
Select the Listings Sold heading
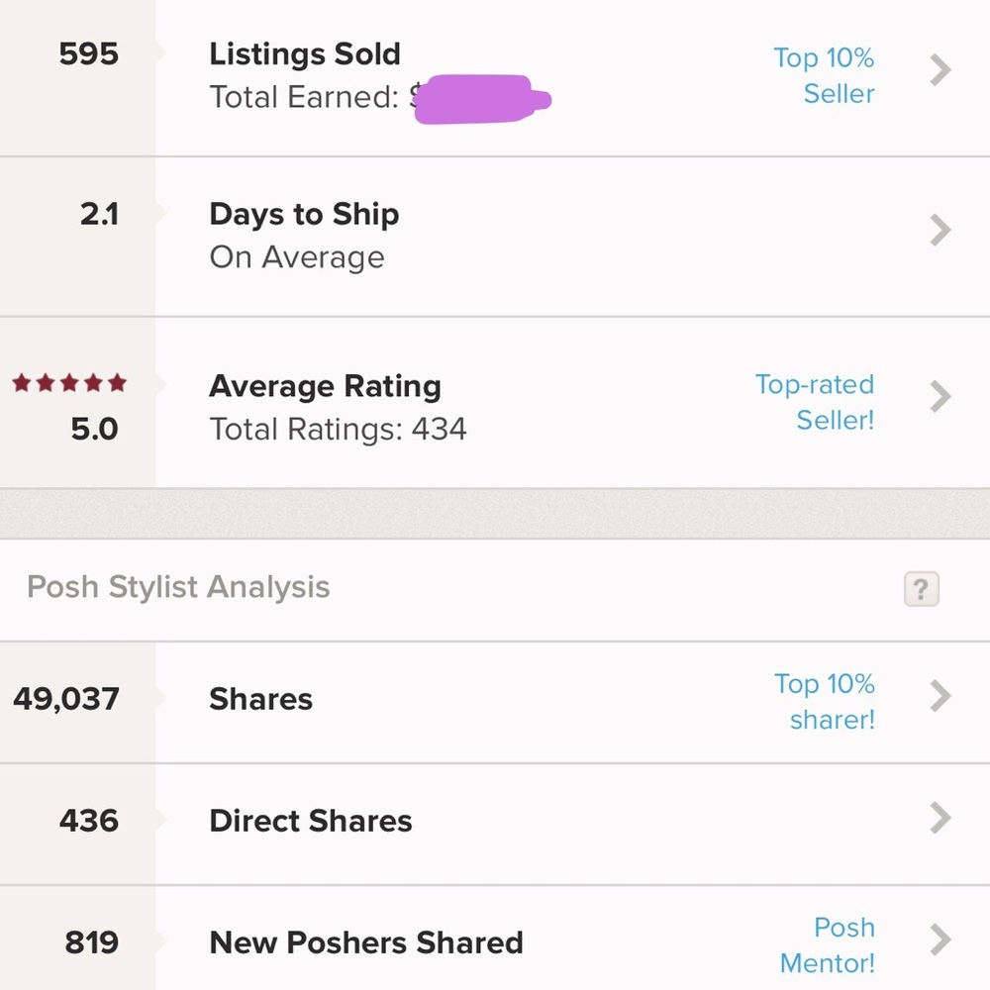305,54
